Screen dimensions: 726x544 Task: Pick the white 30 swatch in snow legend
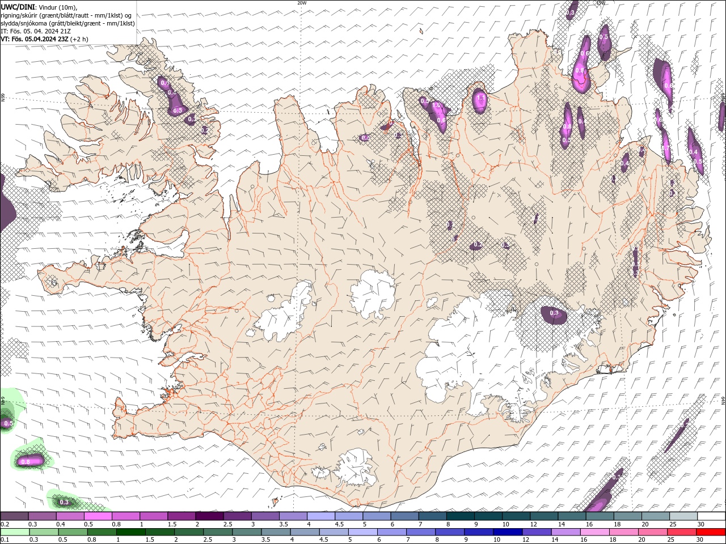[711, 516]
